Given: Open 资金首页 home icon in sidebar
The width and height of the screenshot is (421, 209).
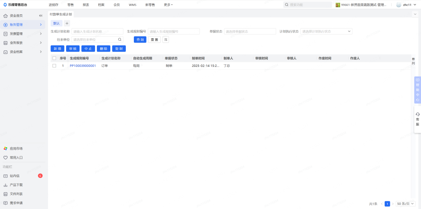Looking at the screenshot, I should pyautogui.click(x=5, y=16).
